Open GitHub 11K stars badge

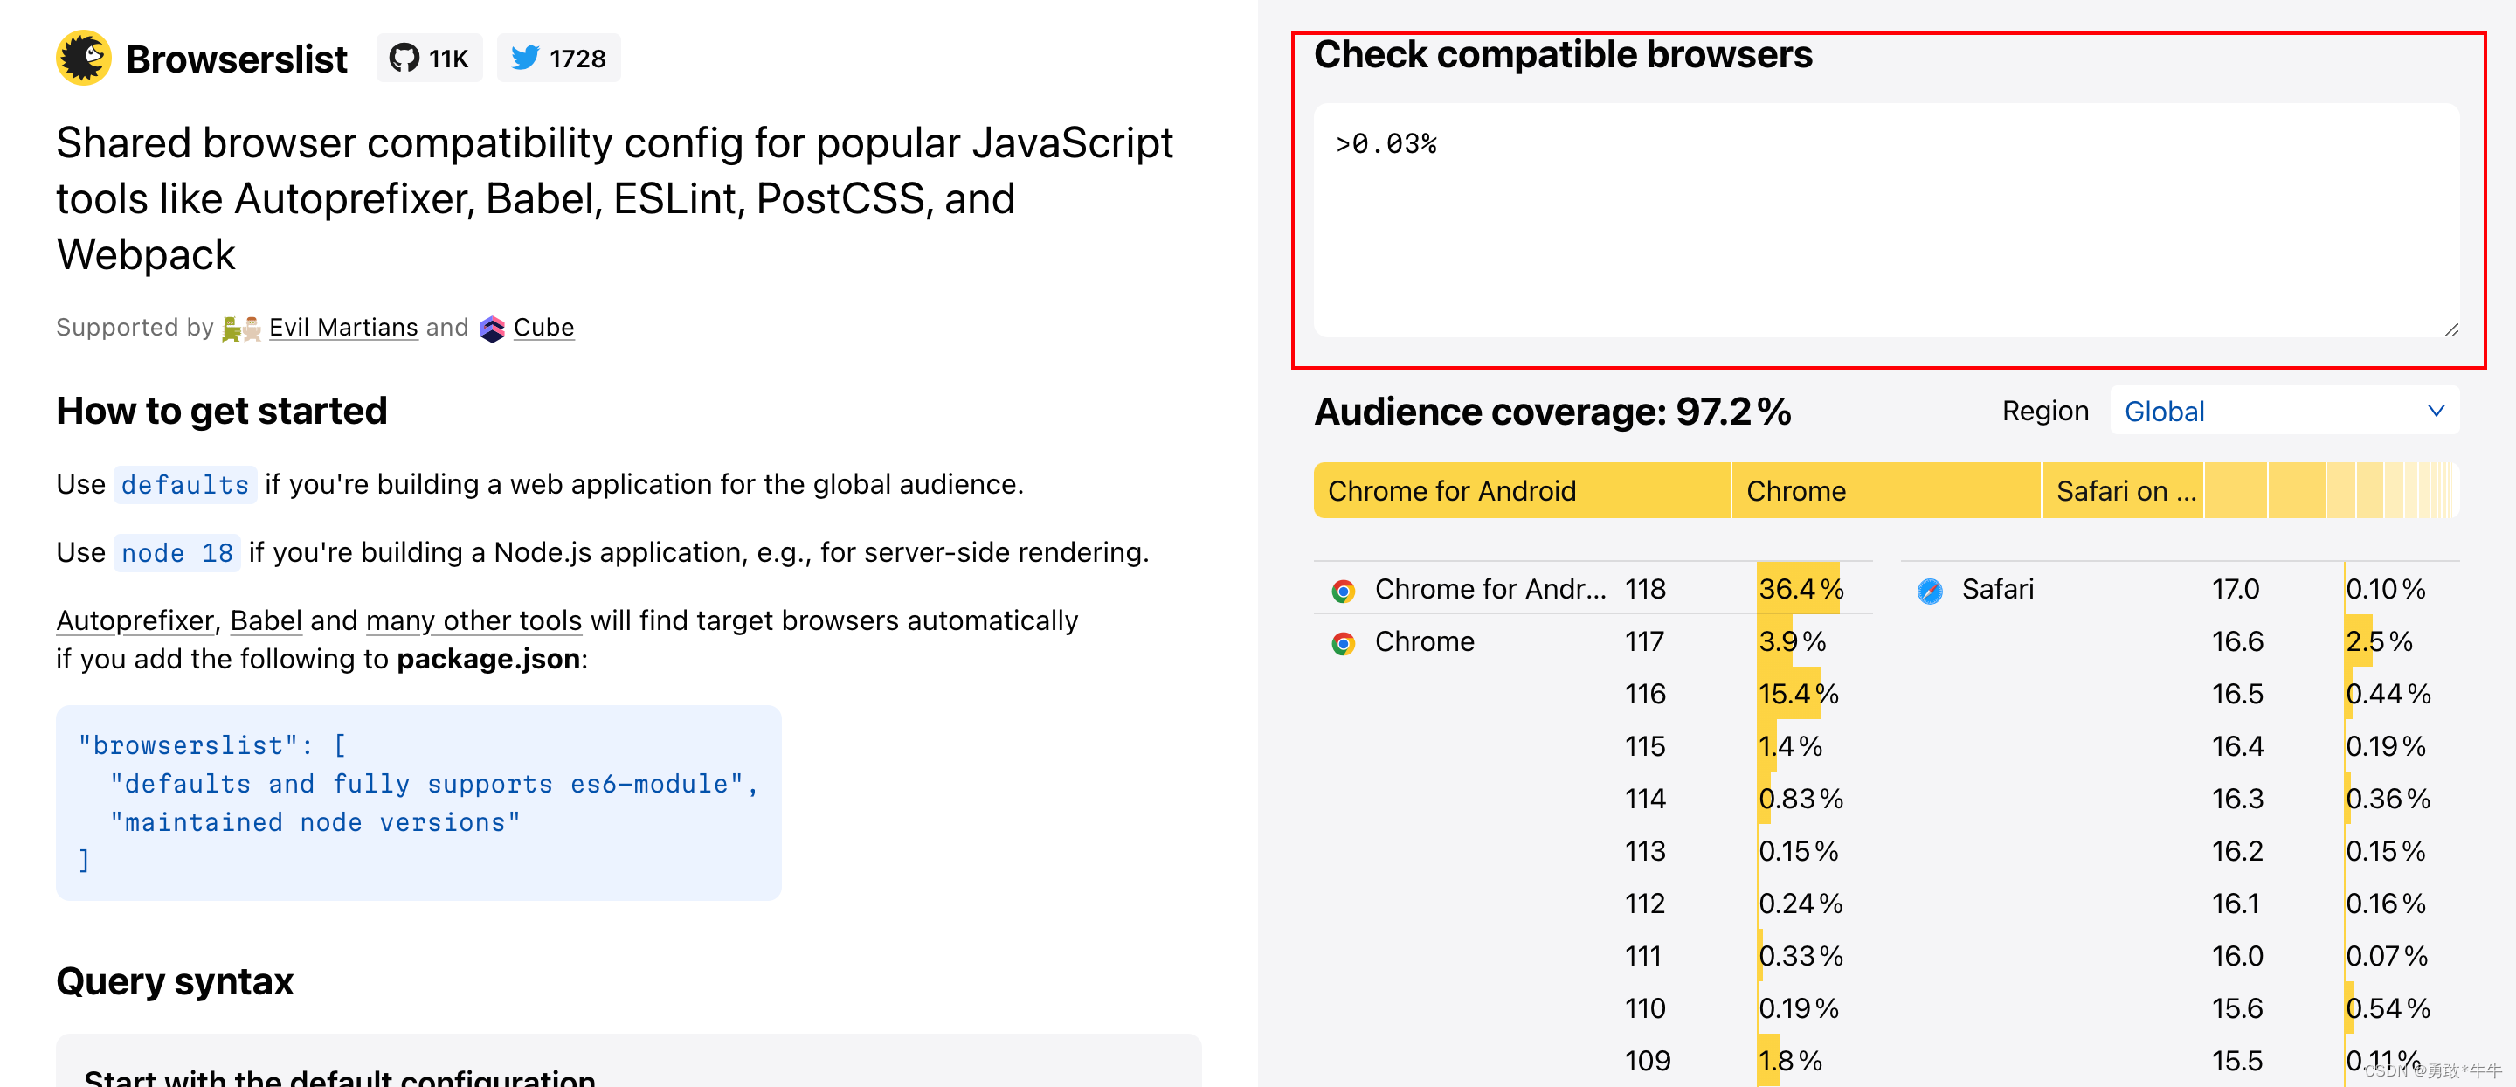(x=430, y=59)
